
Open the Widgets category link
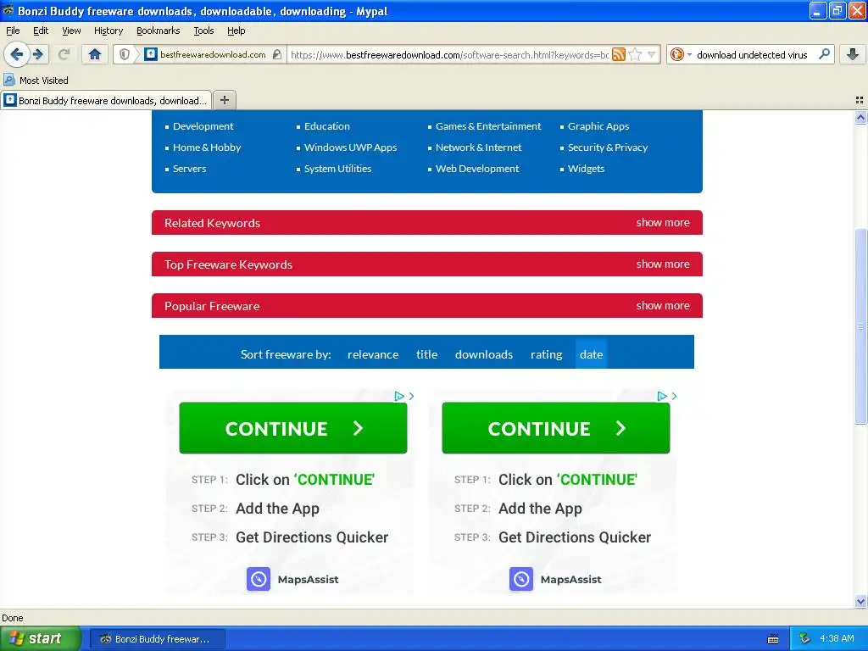pyautogui.click(x=586, y=169)
